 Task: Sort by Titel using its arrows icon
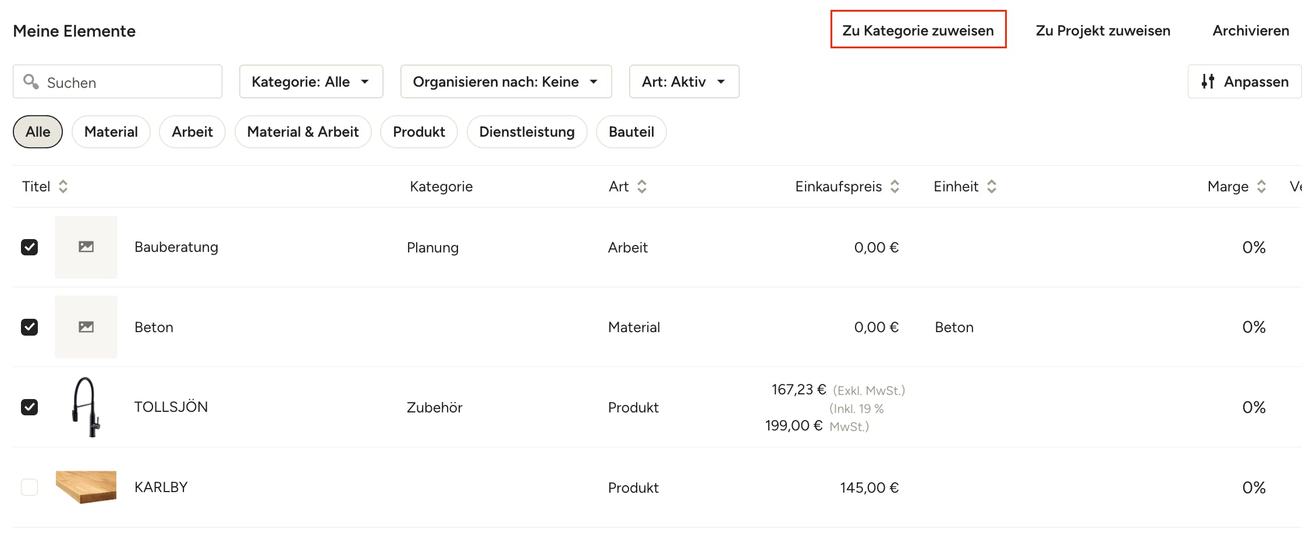(63, 187)
